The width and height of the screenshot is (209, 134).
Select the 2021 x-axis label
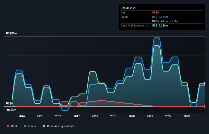point(150,116)
